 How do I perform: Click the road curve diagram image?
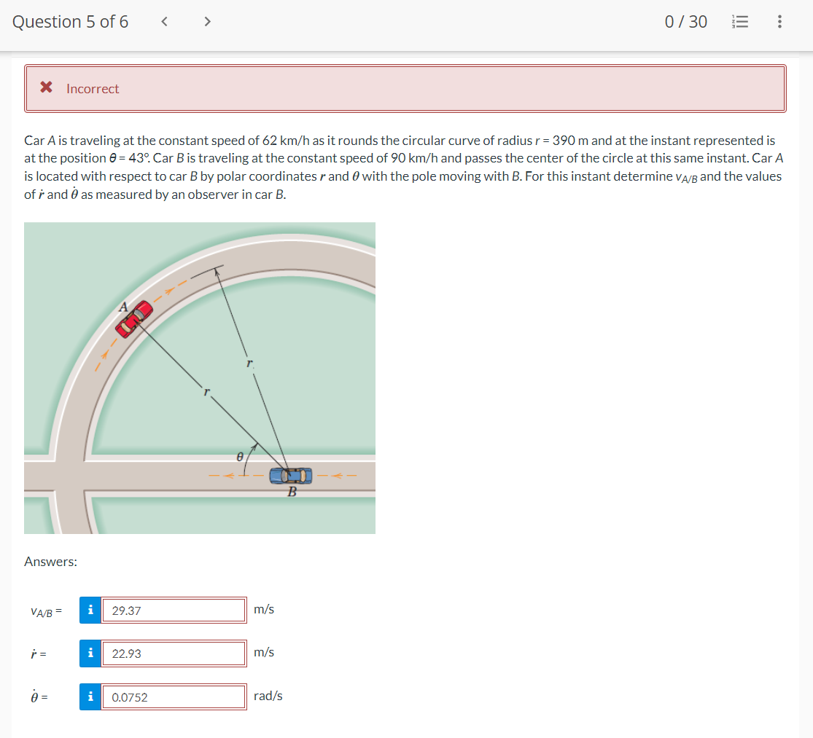[x=200, y=378]
